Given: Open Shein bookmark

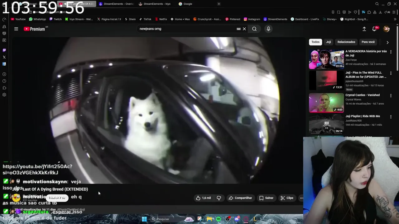Looking at the screenshot, I should (x=130, y=19).
